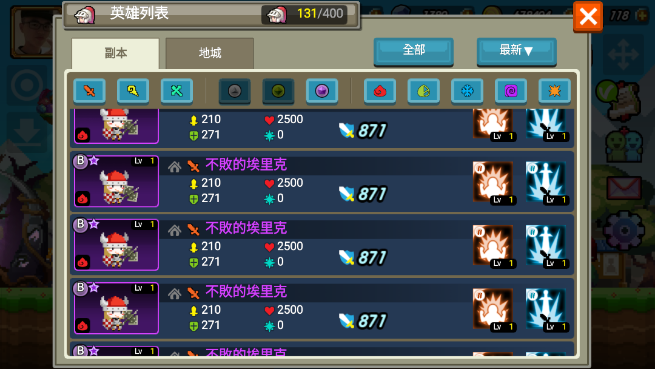Toggle the green crossed-tools class filter

(176, 90)
